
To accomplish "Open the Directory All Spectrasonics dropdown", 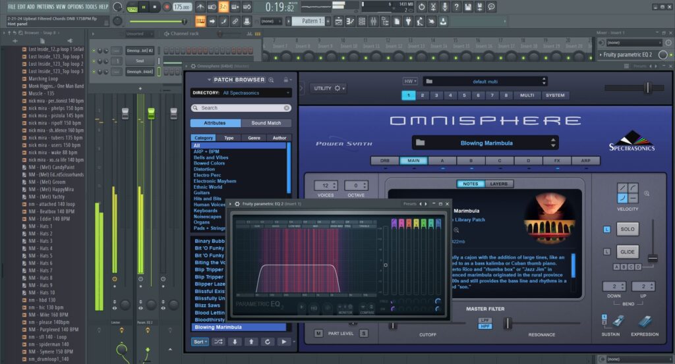I will pyautogui.click(x=241, y=93).
